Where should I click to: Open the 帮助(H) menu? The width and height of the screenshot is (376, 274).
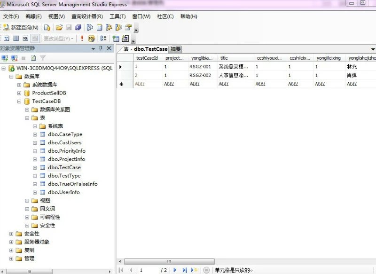click(x=189, y=16)
